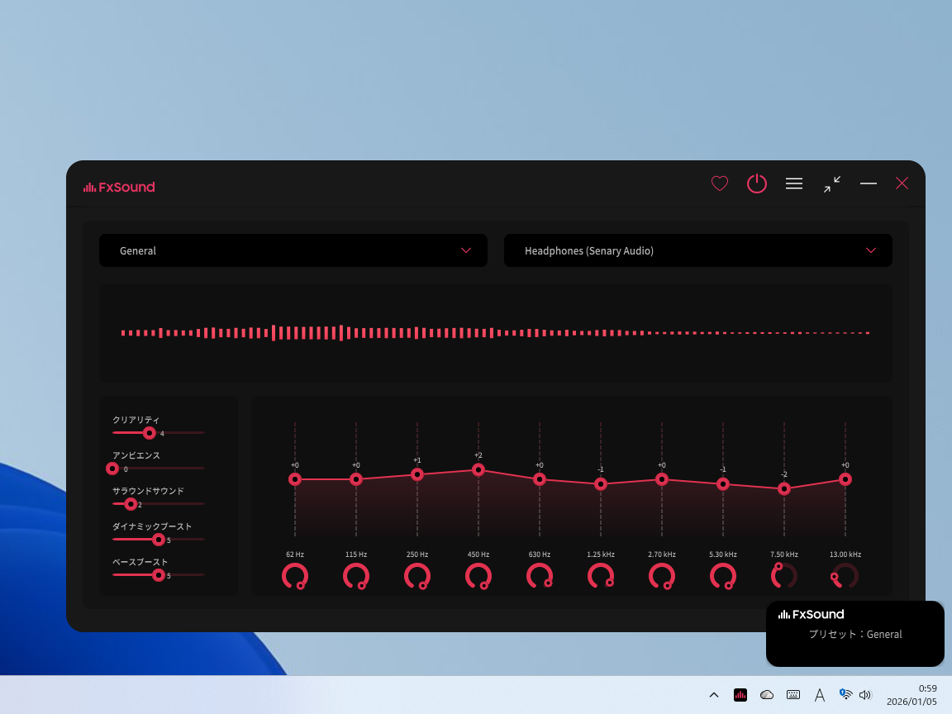This screenshot has height=714, width=952.
Task: Adjust the 62 Hz EQ knob
Action: (x=295, y=576)
